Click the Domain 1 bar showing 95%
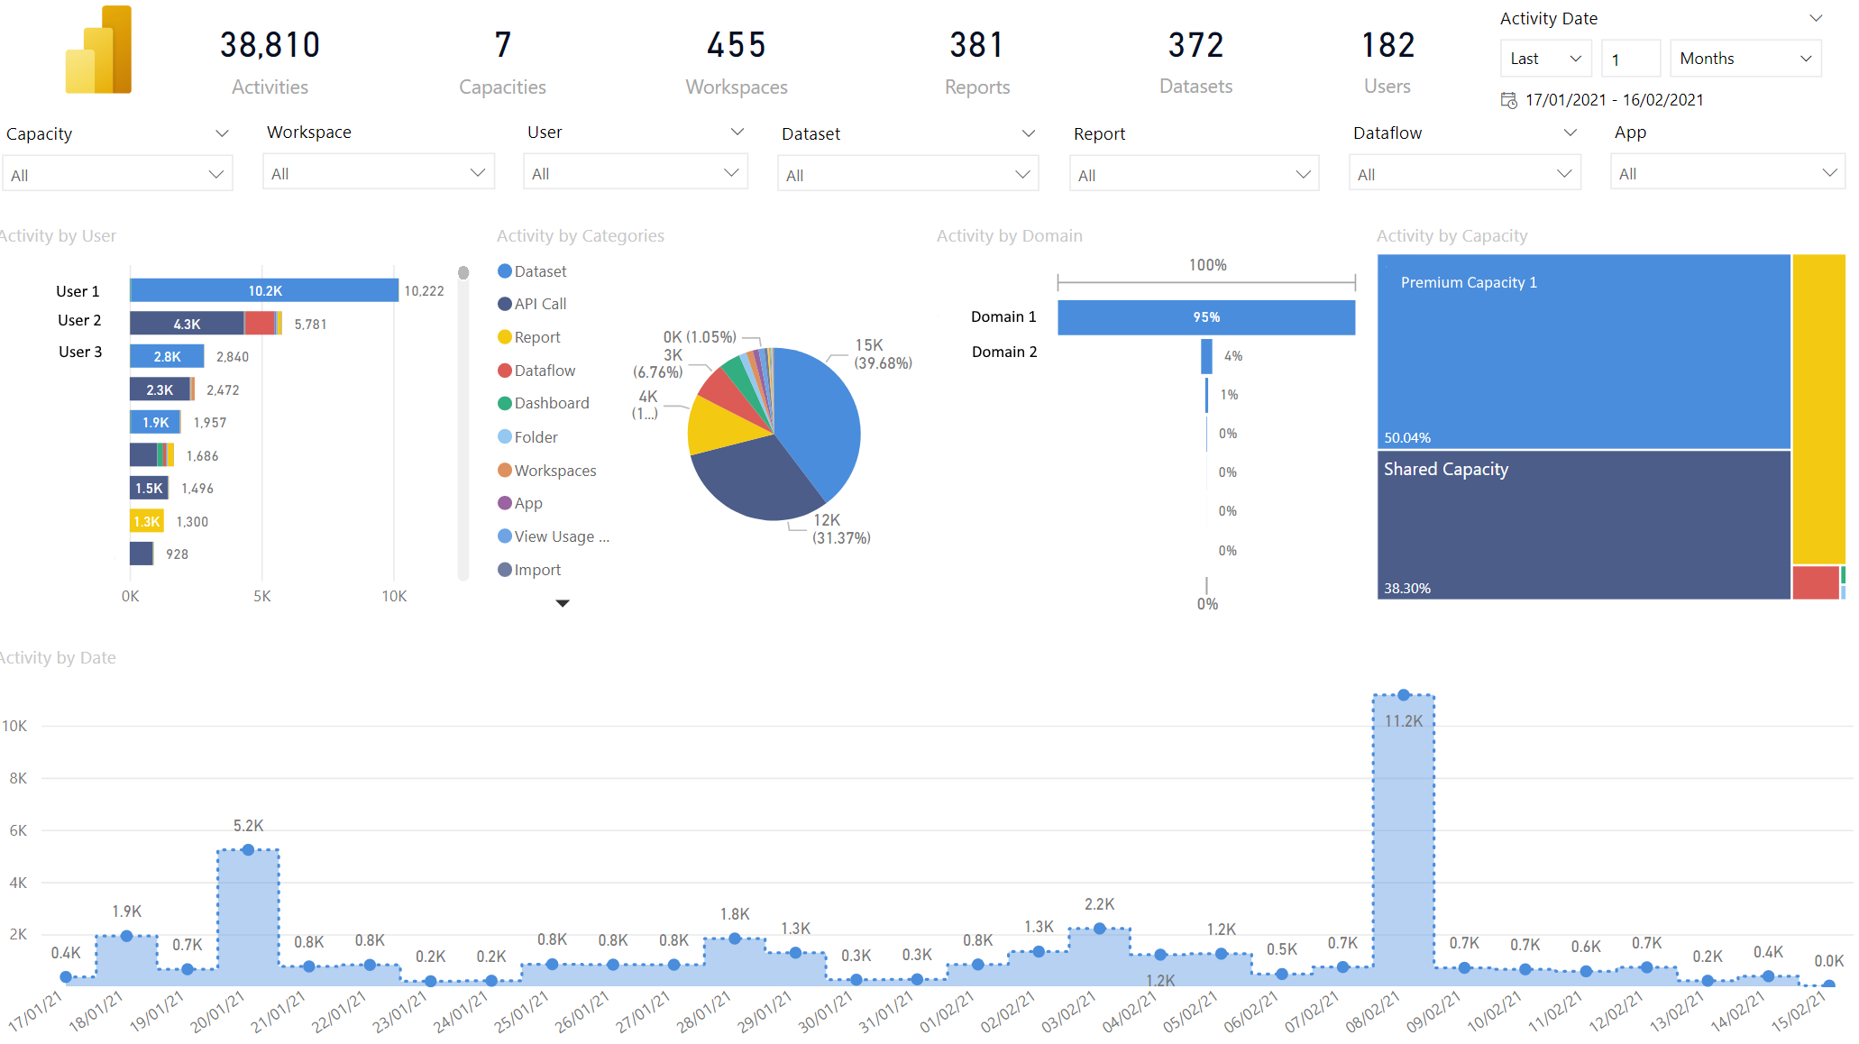This screenshot has width=1859, height=1044. point(1206,317)
